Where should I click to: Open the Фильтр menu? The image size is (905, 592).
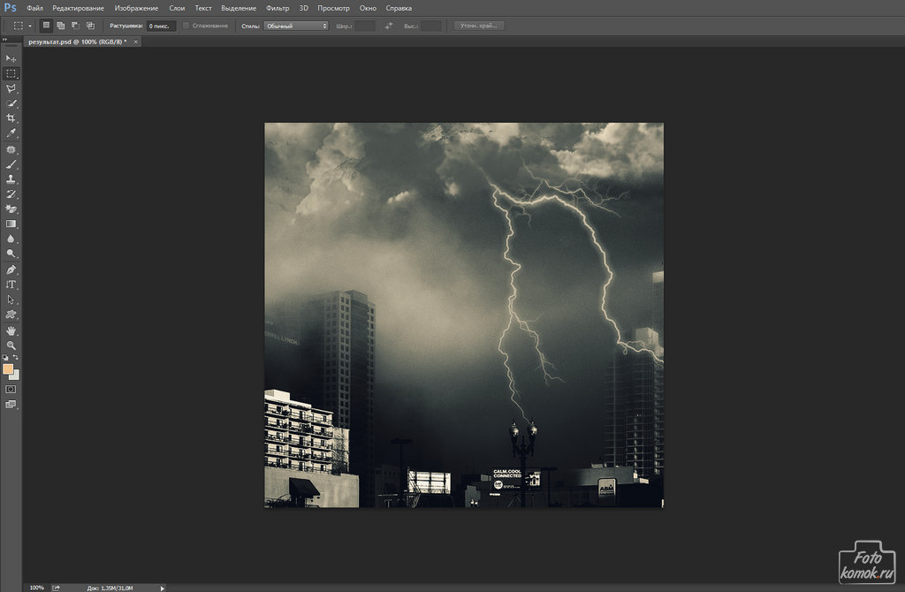point(278,8)
